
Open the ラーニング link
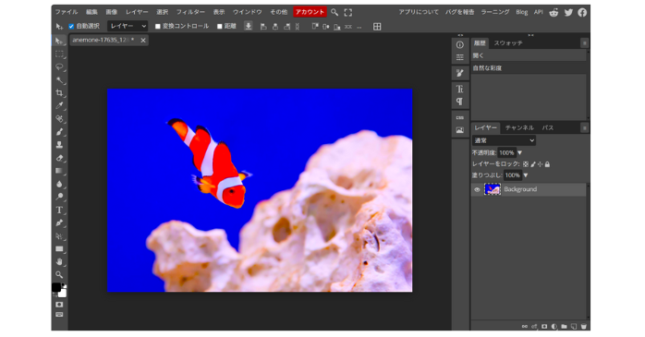tap(495, 12)
